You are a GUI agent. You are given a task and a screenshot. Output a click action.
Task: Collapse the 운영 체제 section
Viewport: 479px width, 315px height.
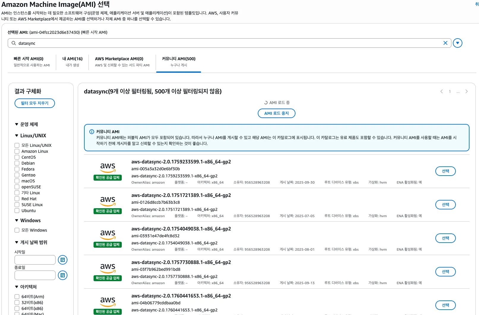(x=17, y=124)
